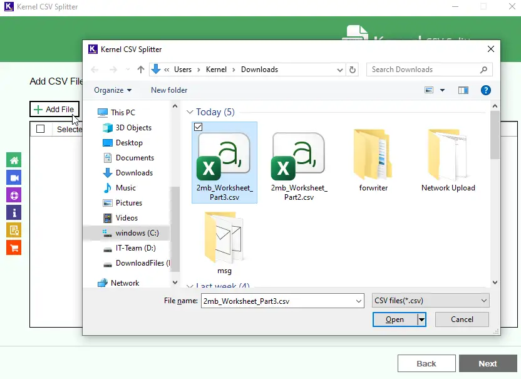
Task: Click Add File in main window
Action: coord(54,110)
